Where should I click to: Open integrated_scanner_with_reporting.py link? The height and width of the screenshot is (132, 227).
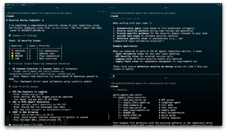32,74
